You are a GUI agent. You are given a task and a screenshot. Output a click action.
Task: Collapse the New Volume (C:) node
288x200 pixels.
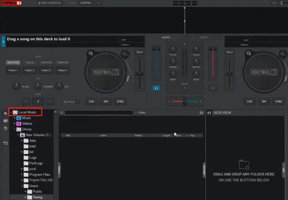point(18,135)
